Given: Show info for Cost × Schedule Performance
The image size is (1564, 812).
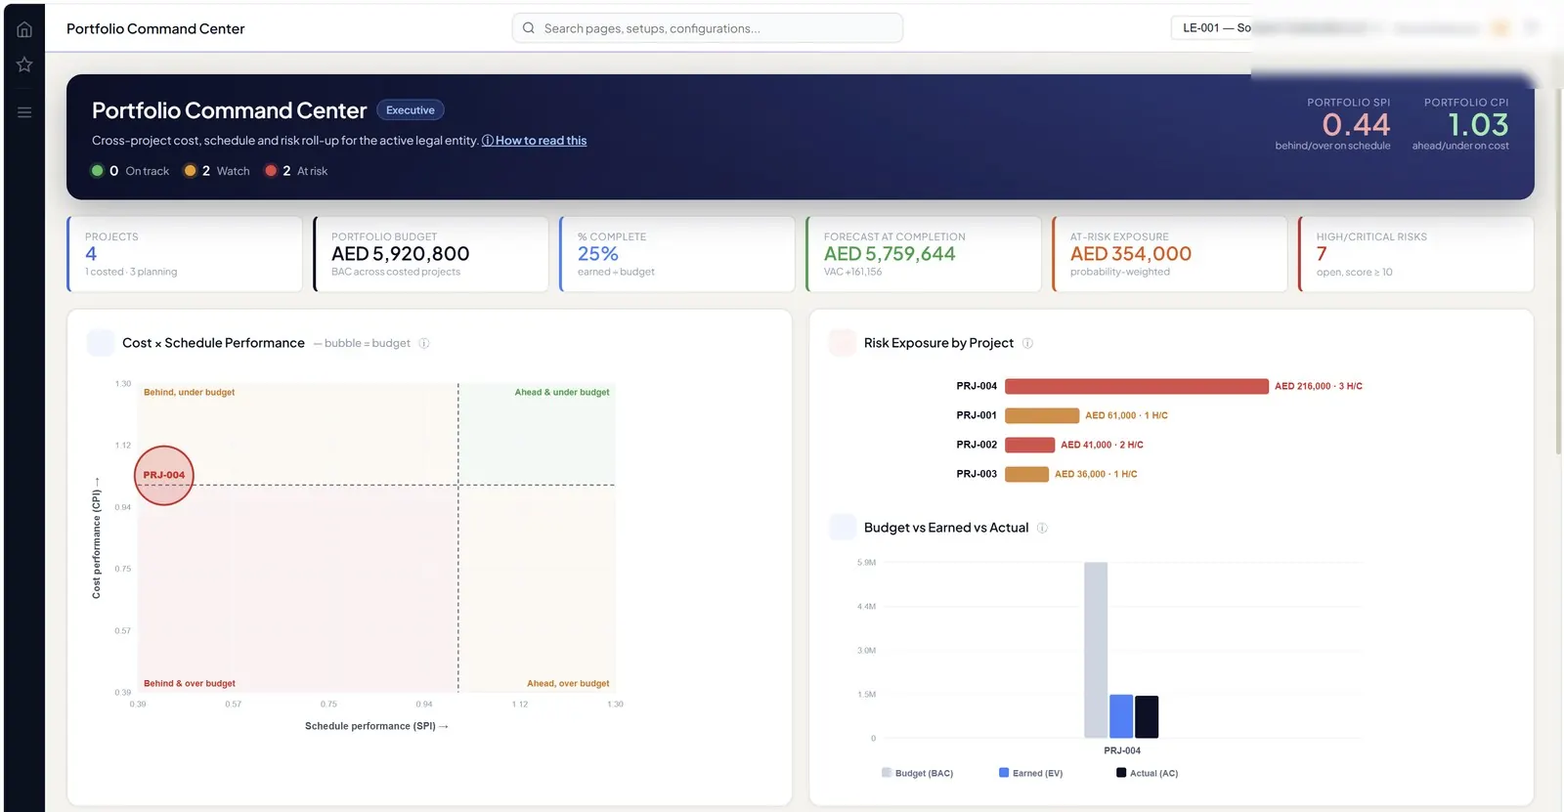Looking at the screenshot, I should click(x=424, y=343).
